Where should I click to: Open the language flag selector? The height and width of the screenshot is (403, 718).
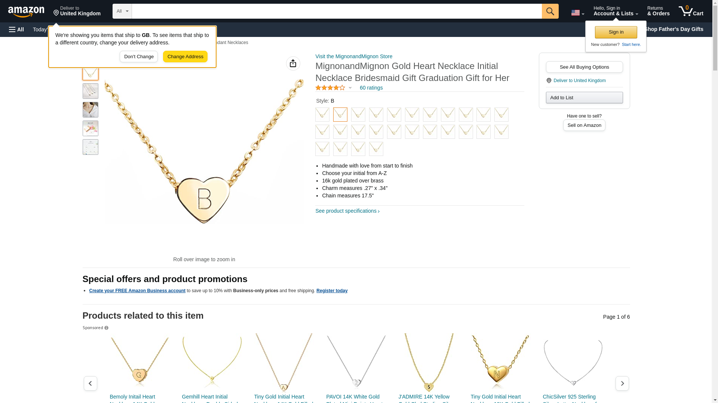[x=577, y=13]
